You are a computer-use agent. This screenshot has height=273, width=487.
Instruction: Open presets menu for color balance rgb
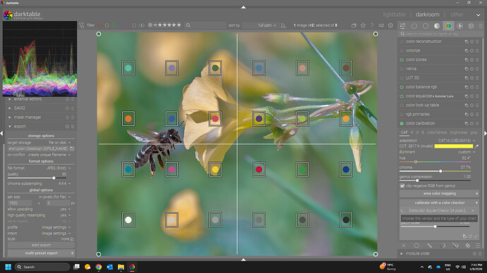[477, 87]
